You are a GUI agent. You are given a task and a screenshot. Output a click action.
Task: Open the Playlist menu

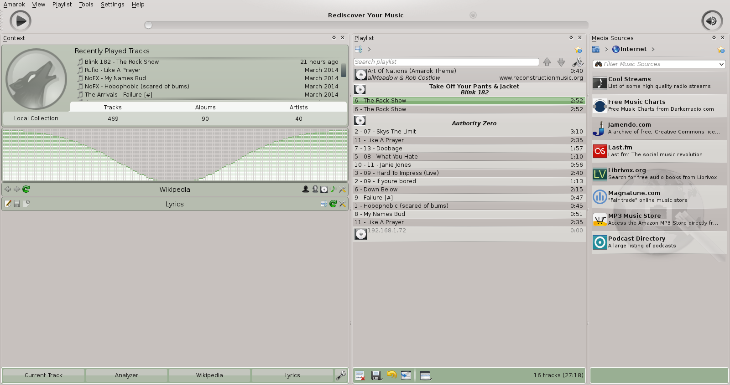[62, 5]
